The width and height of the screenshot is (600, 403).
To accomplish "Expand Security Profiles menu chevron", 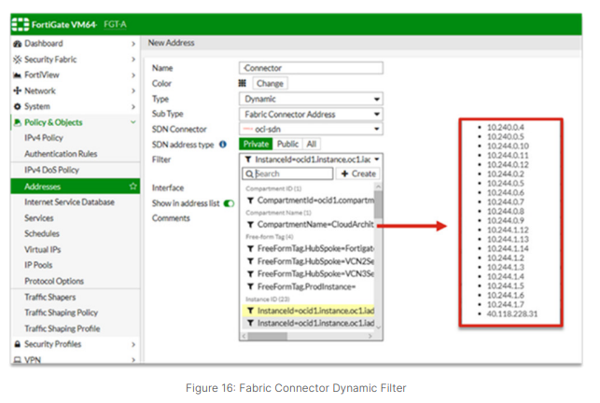I will coord(133,344).
